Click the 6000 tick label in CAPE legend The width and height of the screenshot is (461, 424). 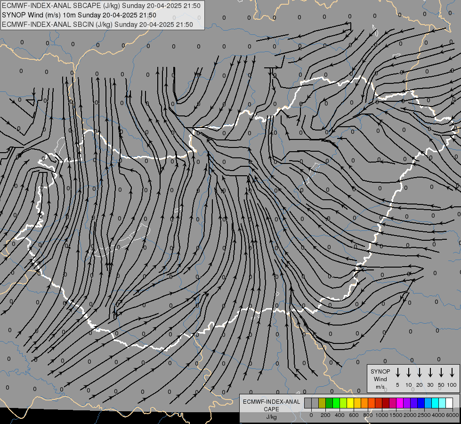click(453, 415)
